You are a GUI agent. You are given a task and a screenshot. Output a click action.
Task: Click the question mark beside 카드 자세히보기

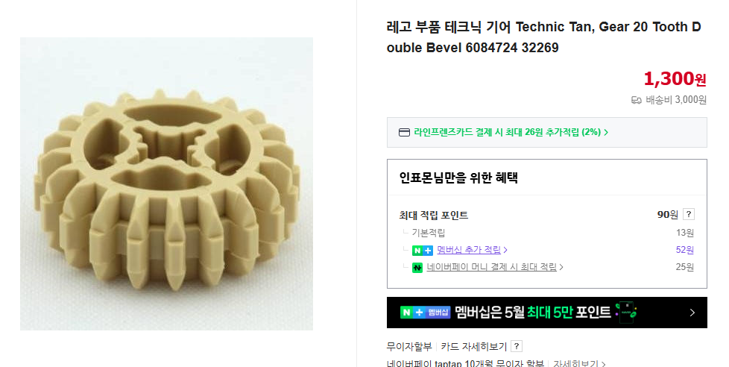516,346
